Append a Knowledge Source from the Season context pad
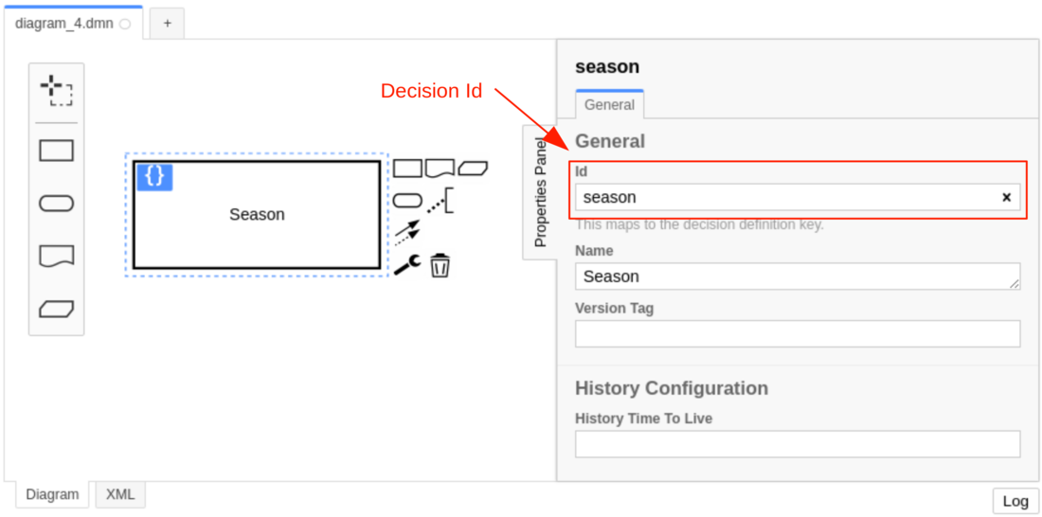The width and height of the screenshot is (1042, 517). click(440, 169)
